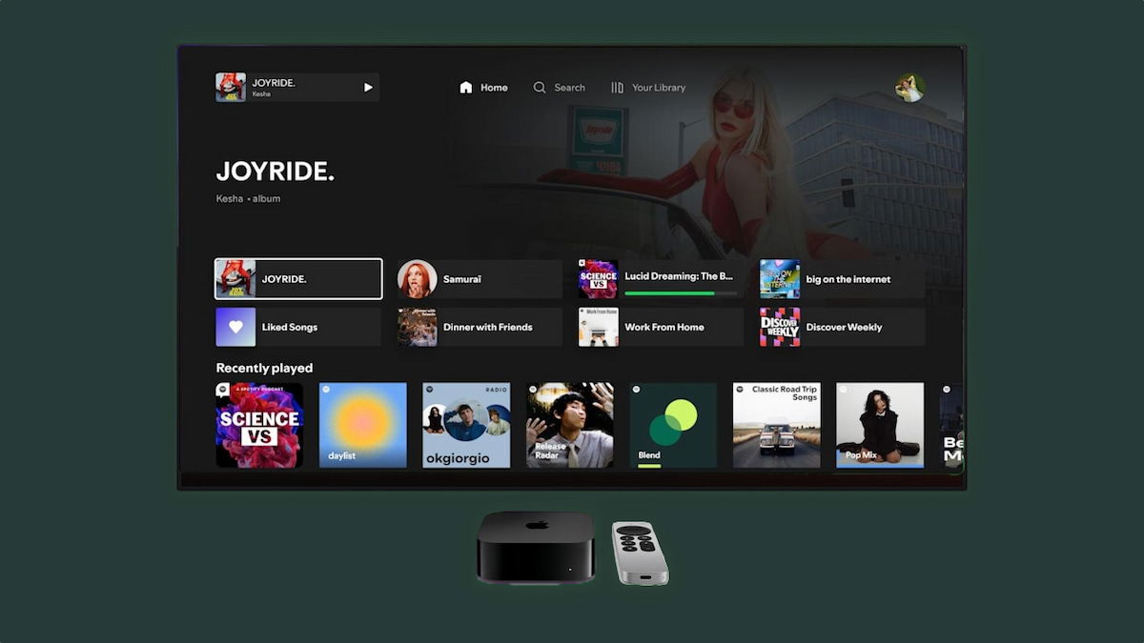
Task: Click the Your Library icon
Action: coord(617,88)
